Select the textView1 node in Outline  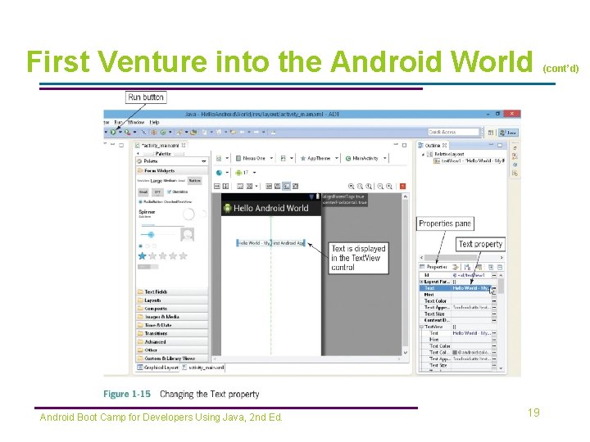(x=469, y=161)
